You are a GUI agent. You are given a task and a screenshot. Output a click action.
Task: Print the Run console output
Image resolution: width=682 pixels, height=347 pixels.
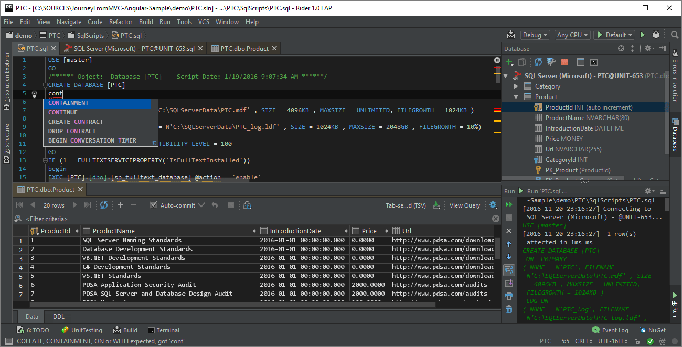pos(509,296)
